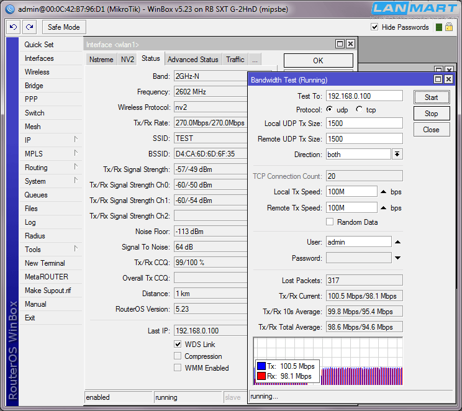Click the Lost Packets value 317
Image resolution: width=462 pixels, height=411 pixels.
pyautogui.click(x=364, y=280)
